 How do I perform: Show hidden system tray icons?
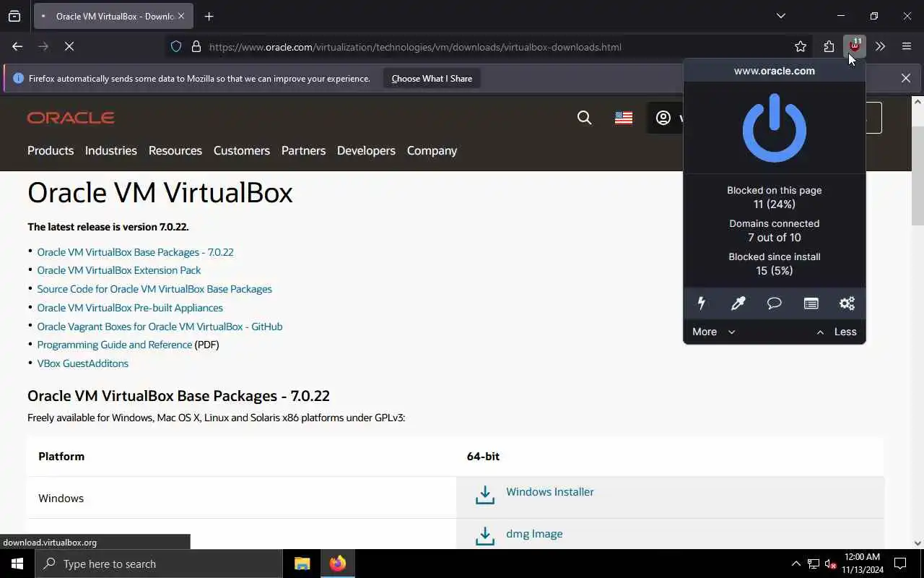[x=796, y=564]
